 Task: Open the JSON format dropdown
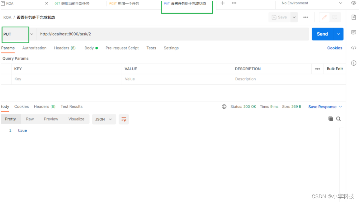(x=104, y=119)
